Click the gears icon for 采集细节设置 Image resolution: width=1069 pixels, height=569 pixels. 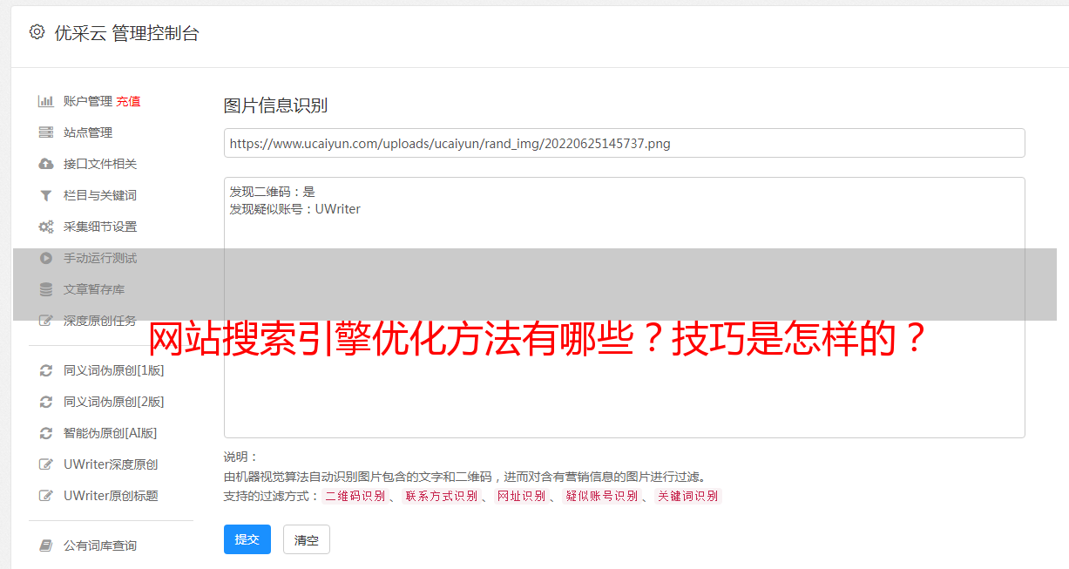click(x=46, y=227)
